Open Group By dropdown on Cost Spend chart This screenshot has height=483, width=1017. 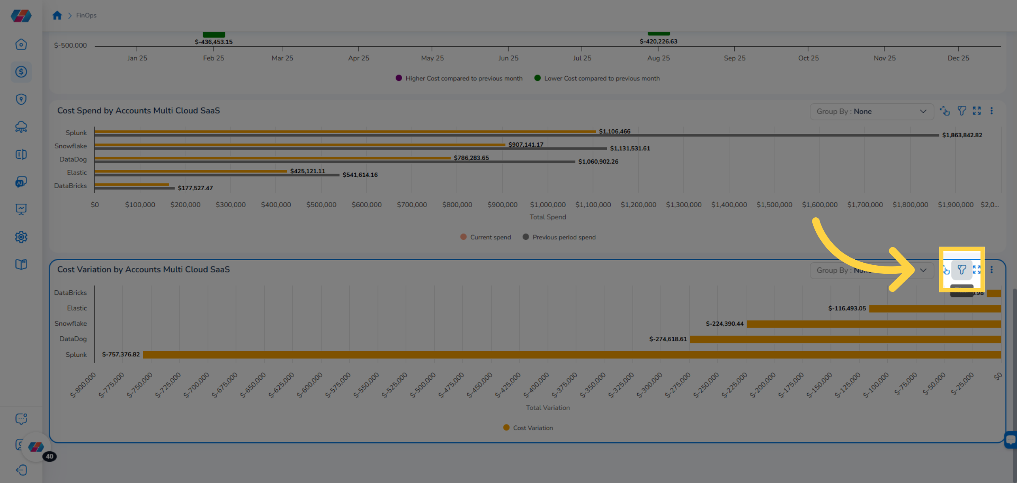click(x=871, y=111)
